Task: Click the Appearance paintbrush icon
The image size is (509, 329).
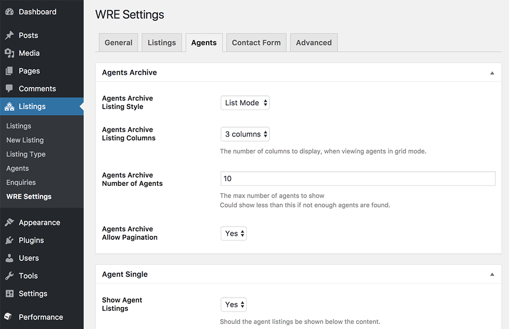Action: coord(9,223)
